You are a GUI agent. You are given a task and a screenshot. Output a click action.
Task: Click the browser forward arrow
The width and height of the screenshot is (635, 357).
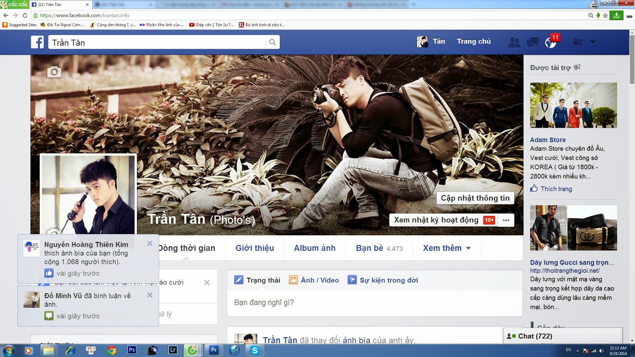pyautogui.click(x=15, y=15)
